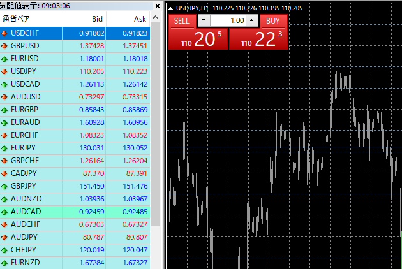Click the sell price tile 110.20

click(x=197, y=40)
